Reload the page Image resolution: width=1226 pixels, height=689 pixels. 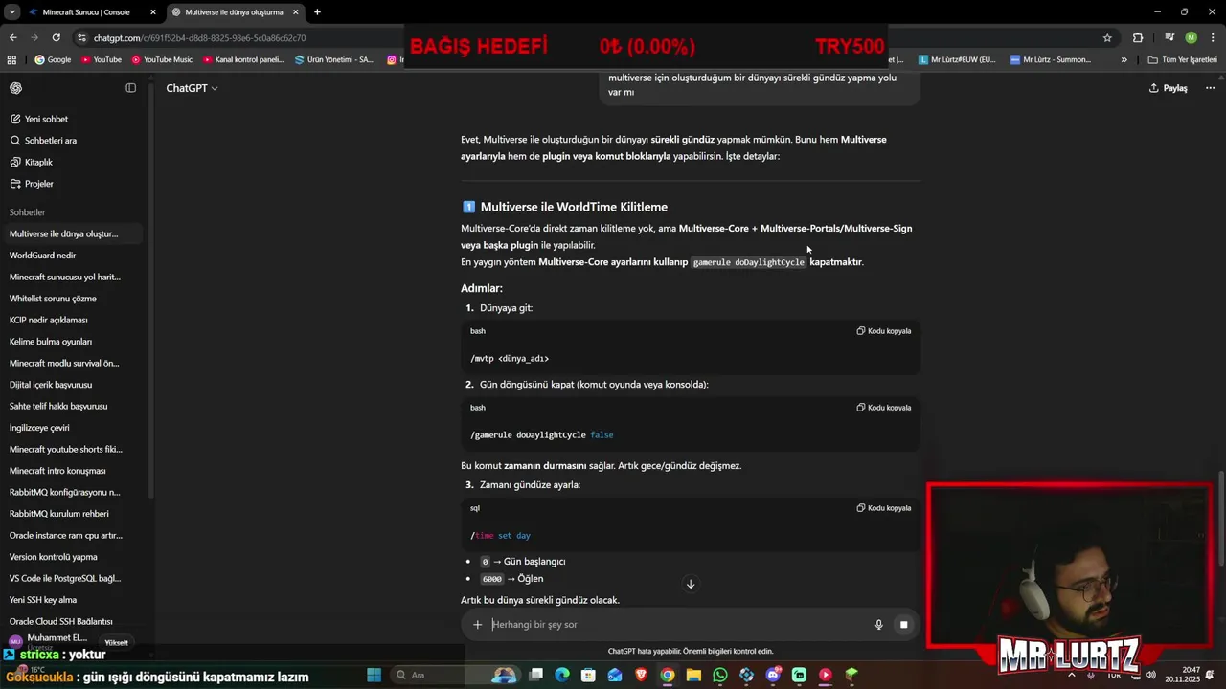(57, 37)
